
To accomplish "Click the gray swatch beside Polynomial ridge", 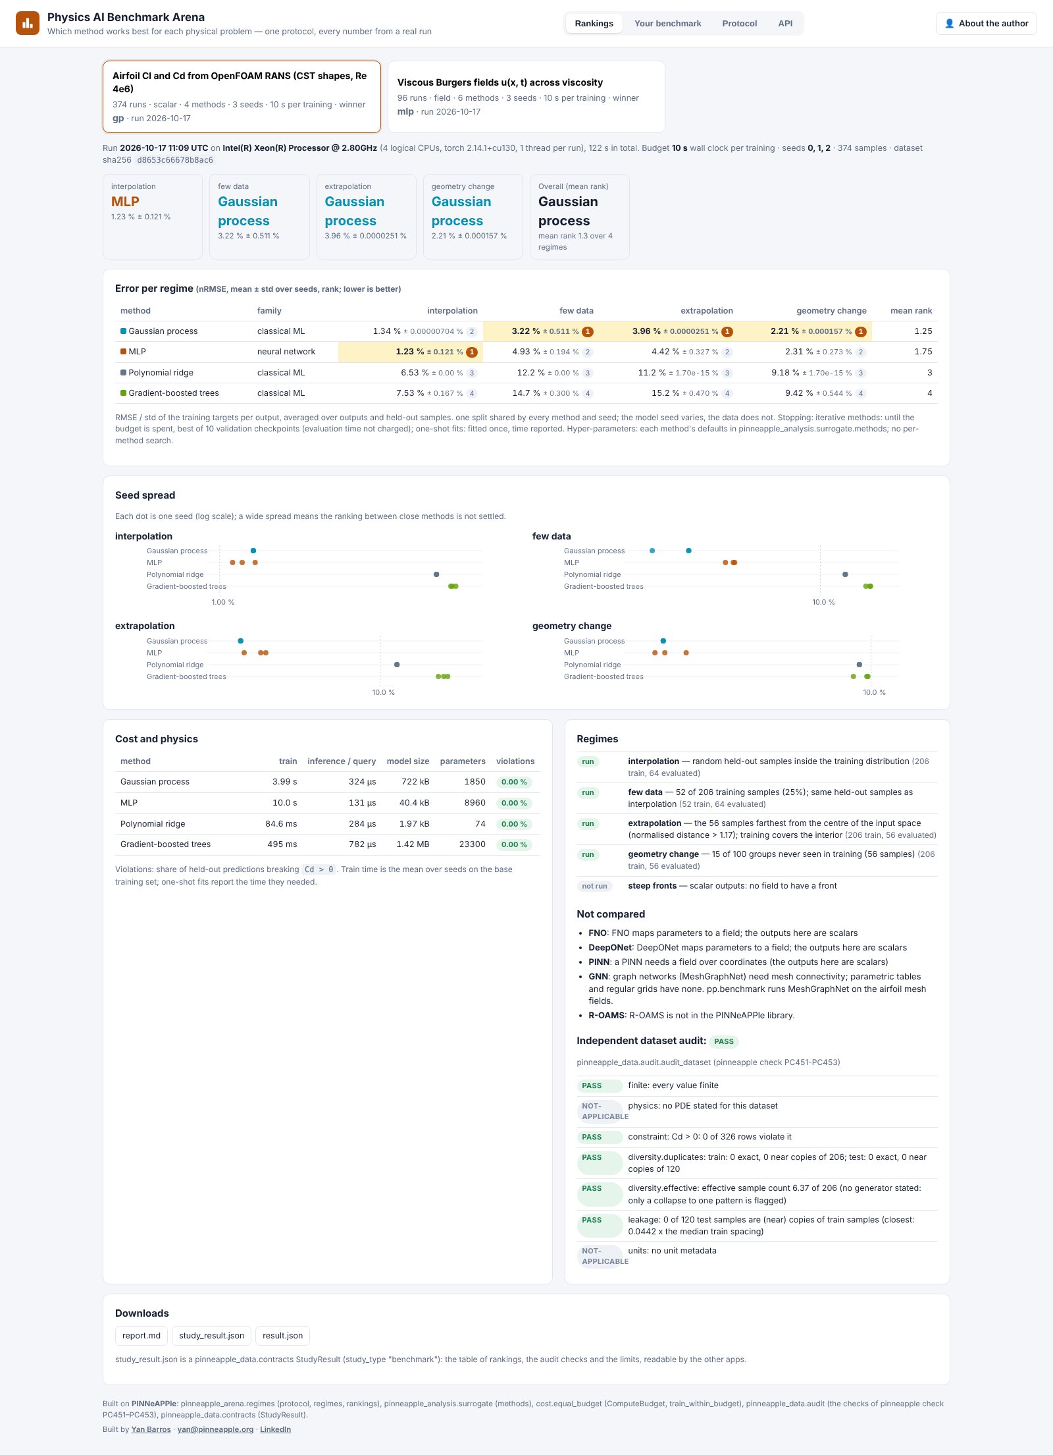I will click(x=123, y=372).
